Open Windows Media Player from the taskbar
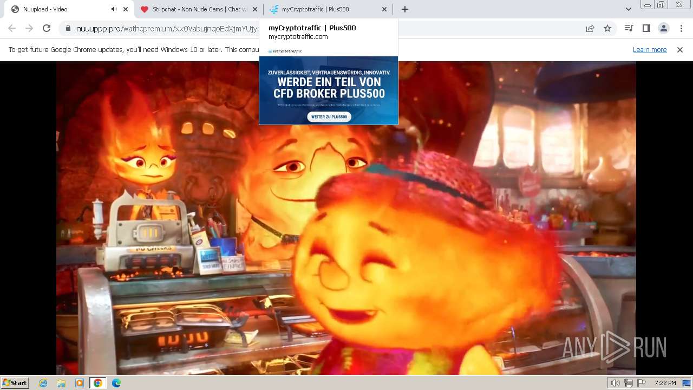Image resolution: width=693 pixels, height=390 pixels. (80, 383)
